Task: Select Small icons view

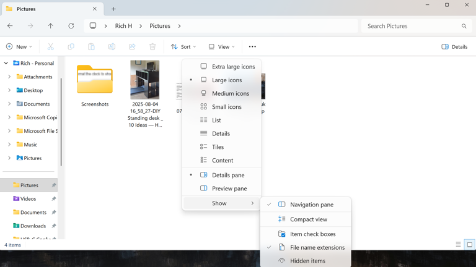Action: (x=222, y=106)
